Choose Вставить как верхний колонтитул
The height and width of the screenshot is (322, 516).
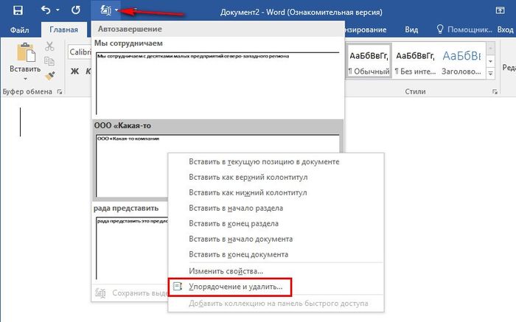click(x=248, y=178)
